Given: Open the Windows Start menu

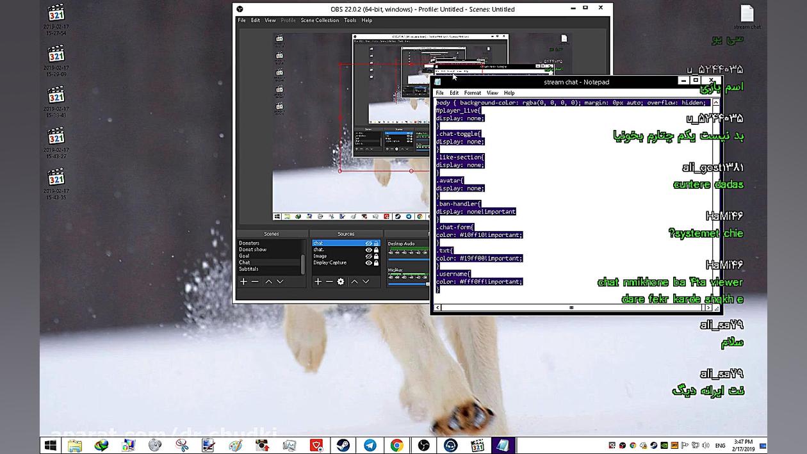Looking at the screenshot, I should coord(50,445).
